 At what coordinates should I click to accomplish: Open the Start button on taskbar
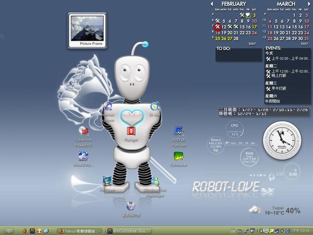click(x=8, y=231)
